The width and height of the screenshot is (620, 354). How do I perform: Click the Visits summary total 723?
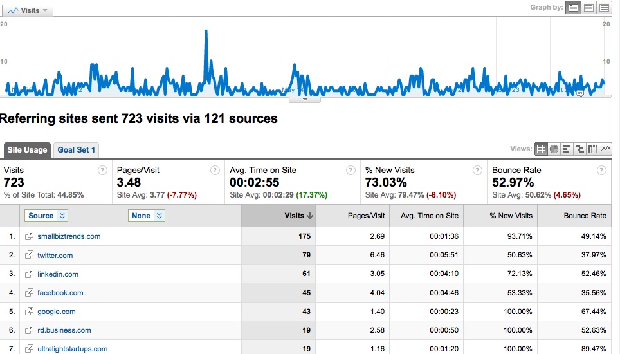(14, 182)
